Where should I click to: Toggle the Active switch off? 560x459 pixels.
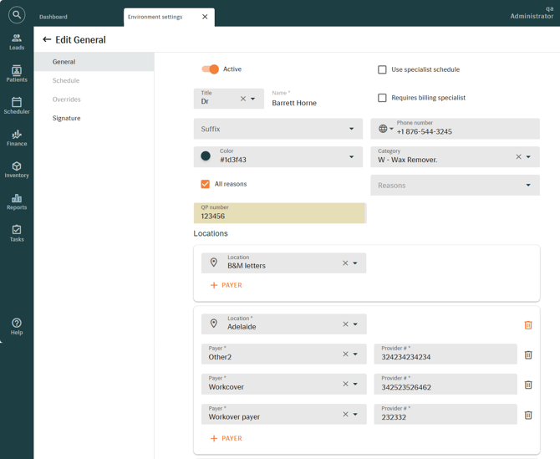[x=210, y=69]
